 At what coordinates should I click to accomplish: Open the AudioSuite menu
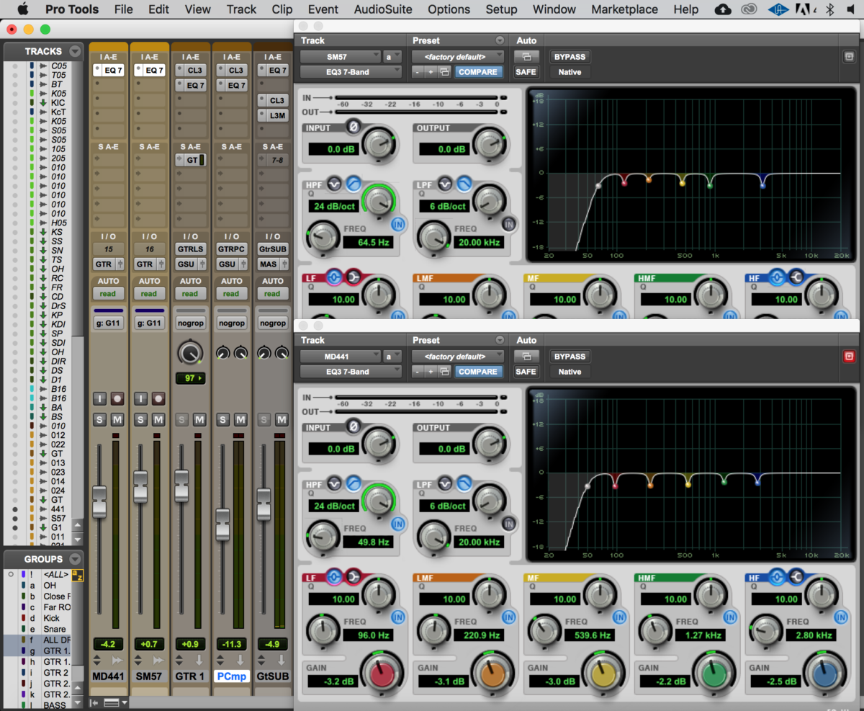point(383,9)
